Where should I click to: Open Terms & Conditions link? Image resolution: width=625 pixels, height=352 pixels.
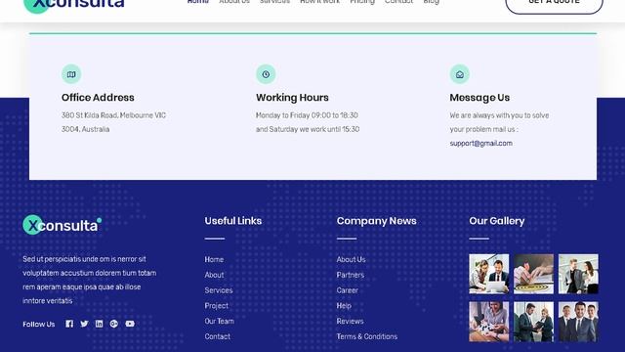(367, 336)
